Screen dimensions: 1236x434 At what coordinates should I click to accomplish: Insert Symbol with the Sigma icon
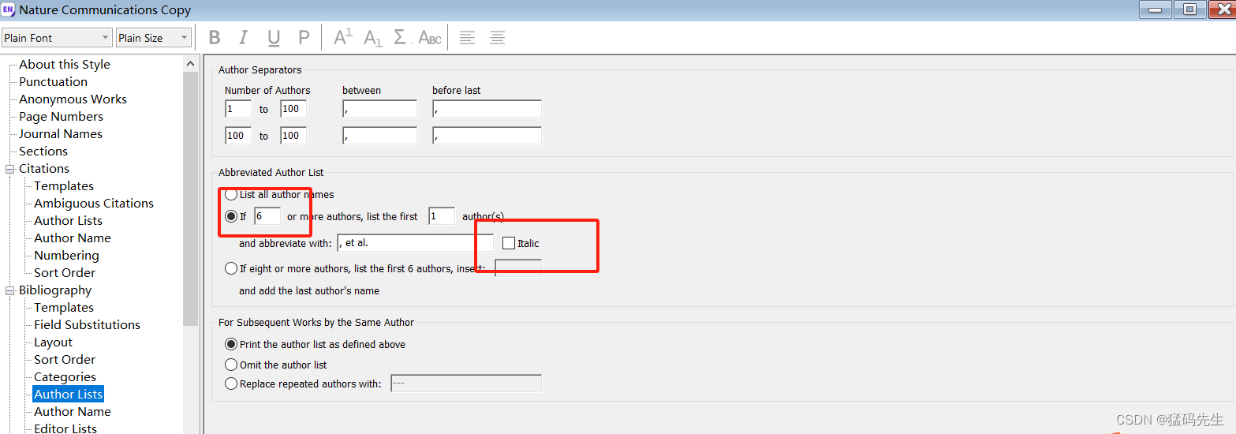coord(400,37)
